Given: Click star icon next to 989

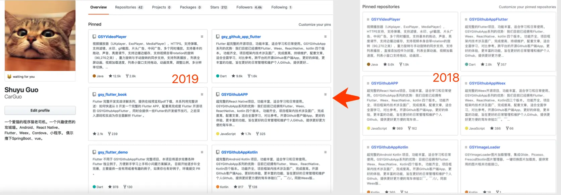Looking at the screenshot, I should (394, 128).
